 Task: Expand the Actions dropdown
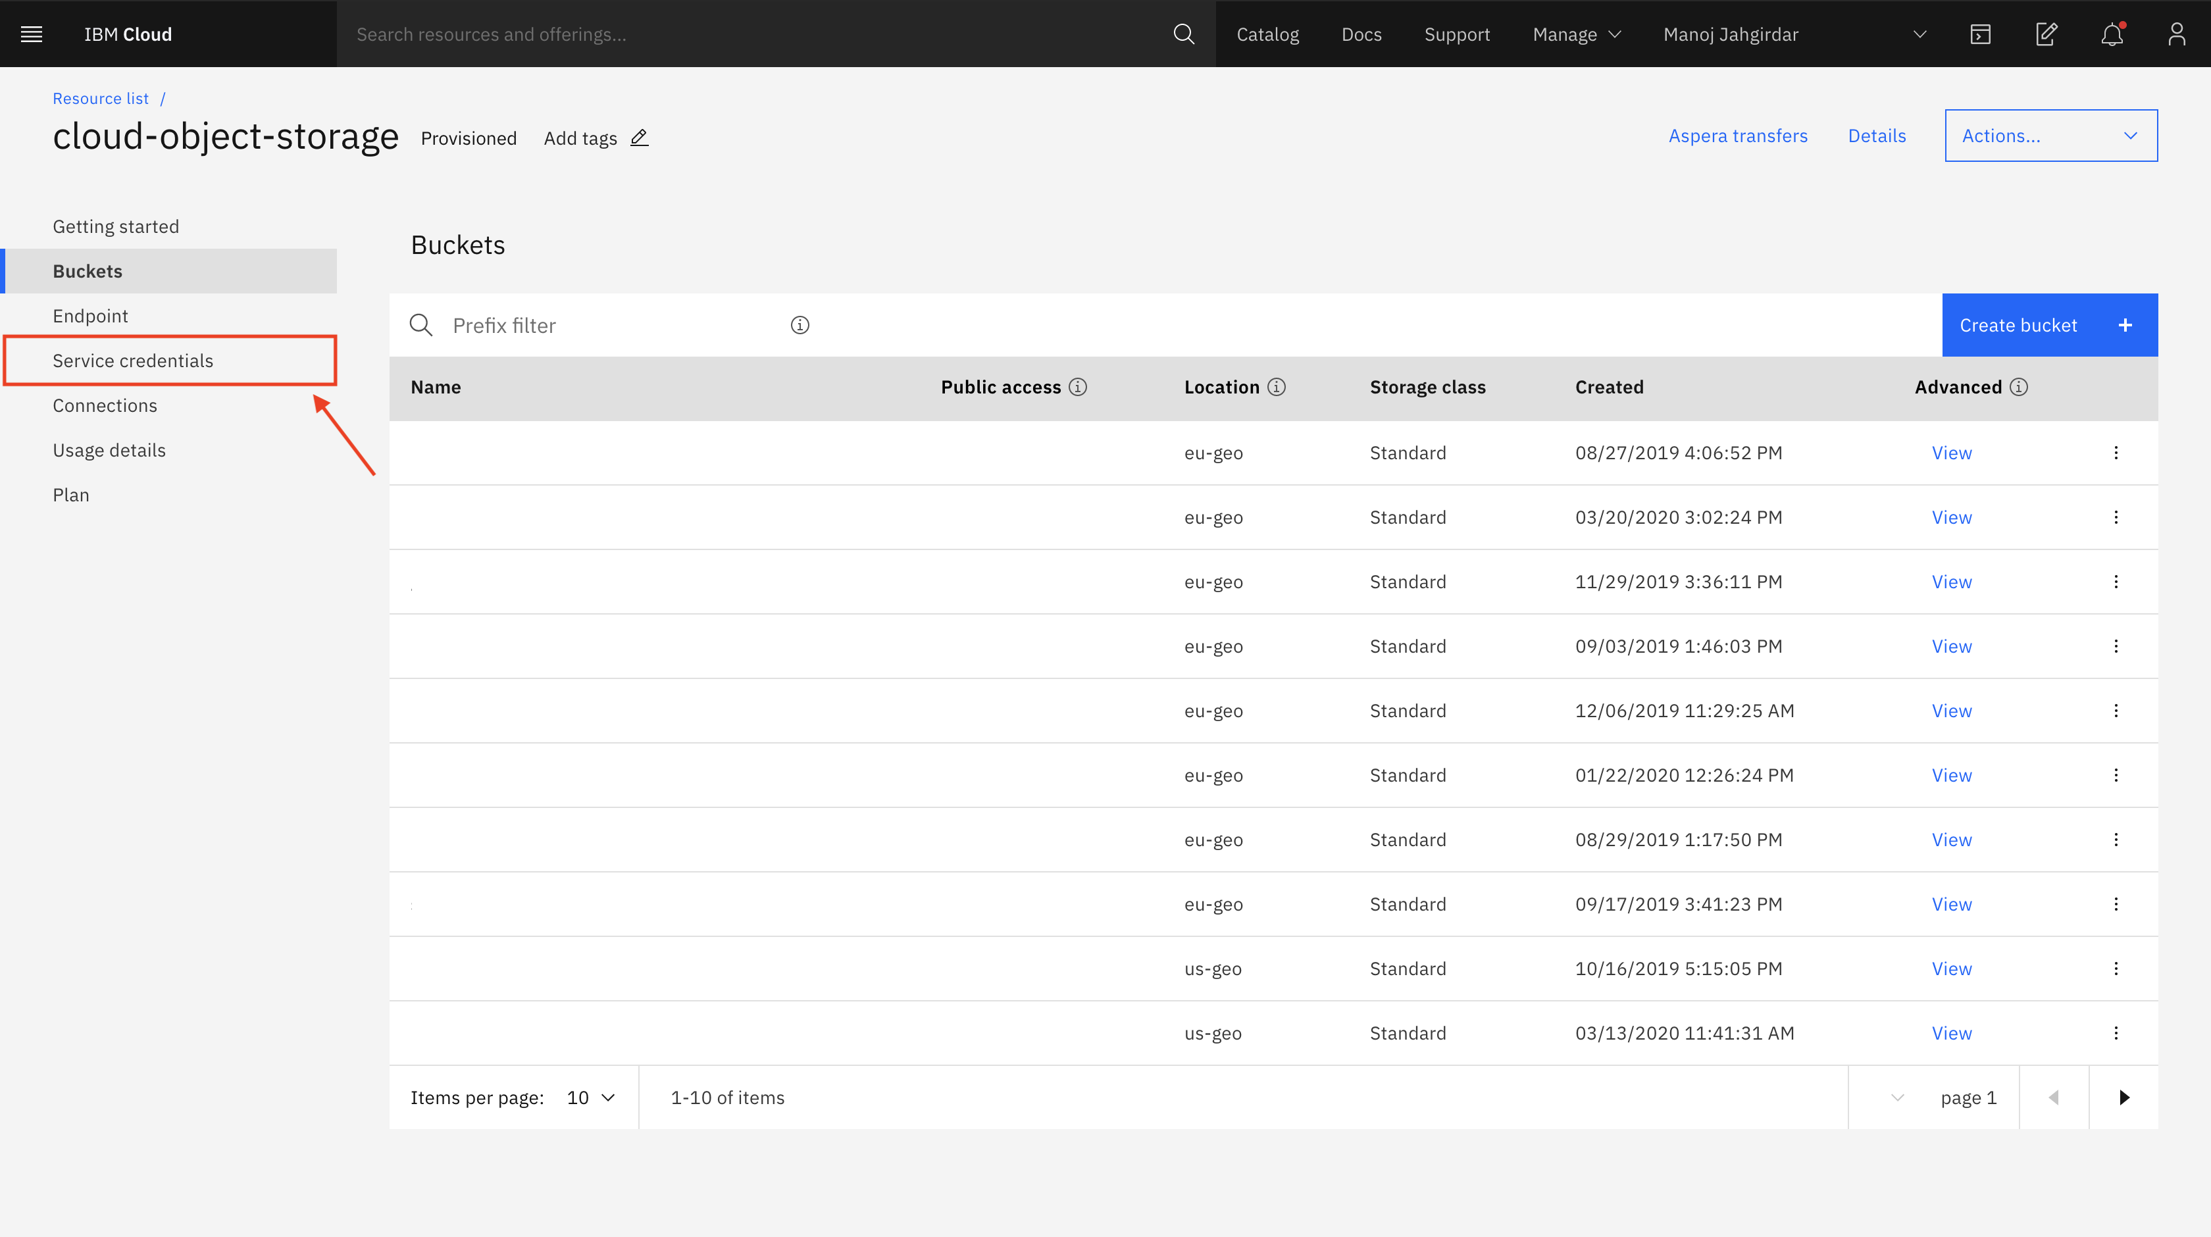[x=2050, y=136]
